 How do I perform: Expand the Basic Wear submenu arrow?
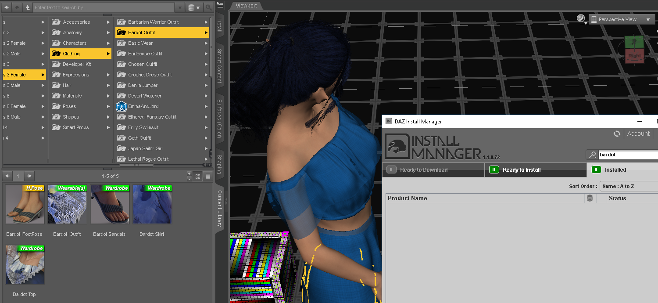click(206, 43)
